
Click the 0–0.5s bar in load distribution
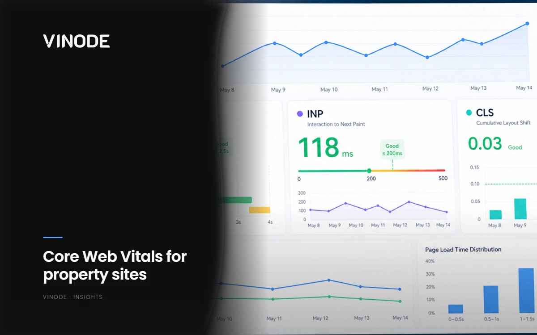[x=456, y=309]
